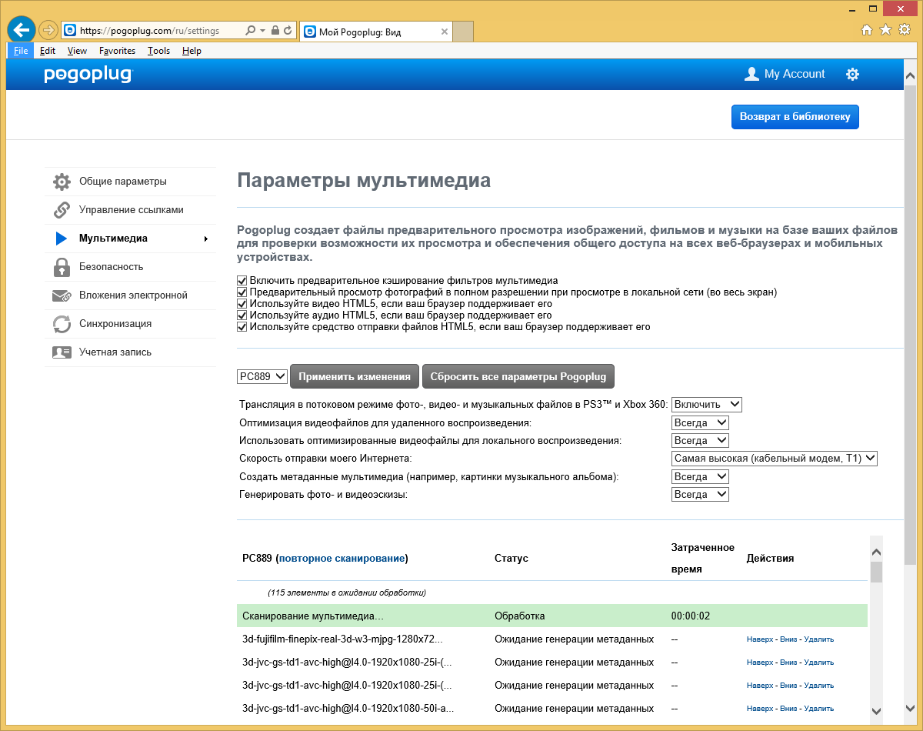Click Возврат в библиотеку button
Screen dimensions: 923x731
[795, 117]
